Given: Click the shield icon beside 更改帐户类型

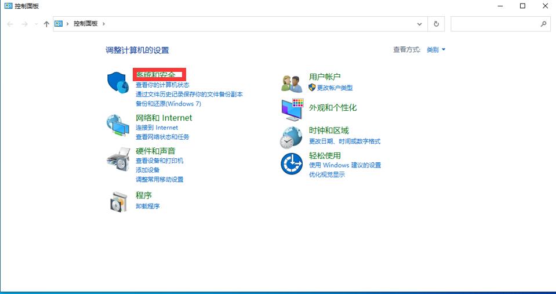Looking at the screenshot, I should tap(312, 88).
